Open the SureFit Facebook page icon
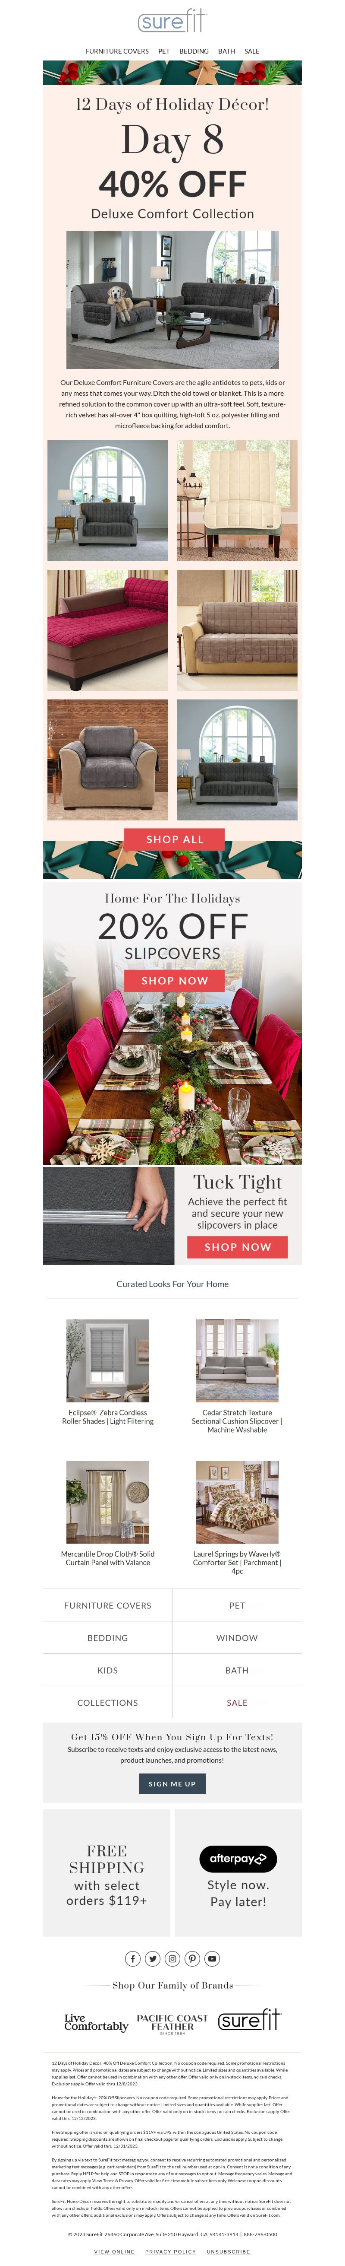The image size is (345, 2266). tap(132, 1958)
